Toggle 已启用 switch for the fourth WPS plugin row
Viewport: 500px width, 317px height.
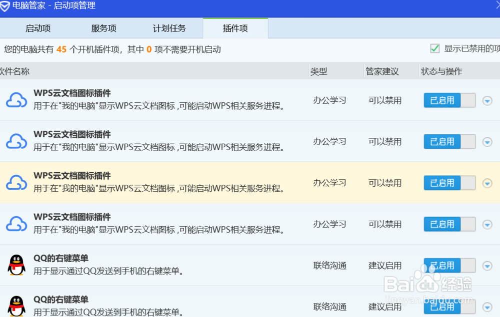449,224
